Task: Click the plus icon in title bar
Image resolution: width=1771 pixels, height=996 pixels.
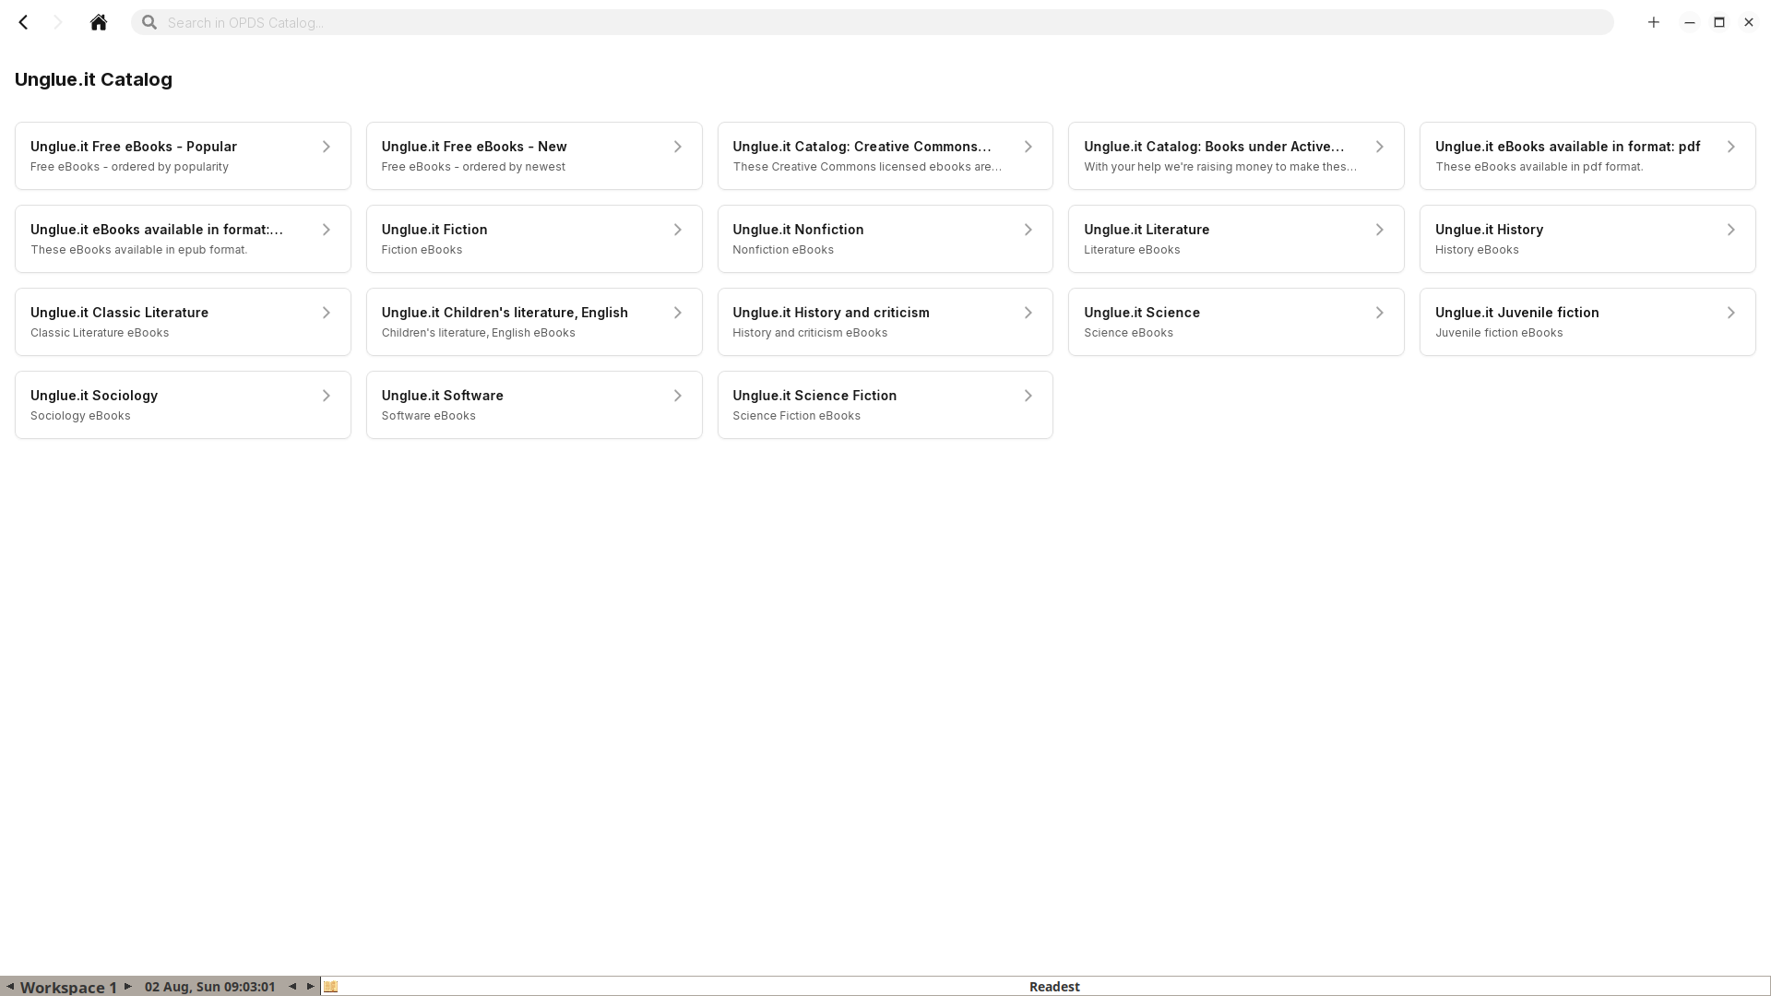Action: pyautogui.click(x=1654, y=22)
